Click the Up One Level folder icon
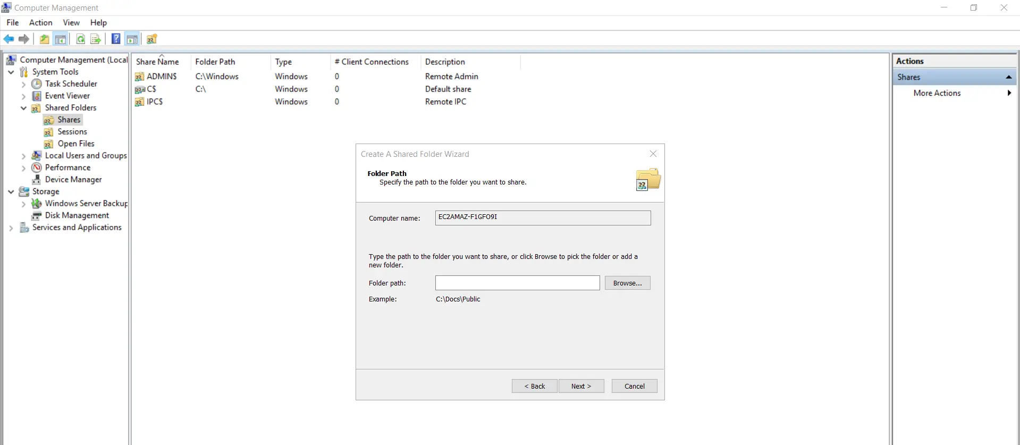This screenshot has width=1020, height=445. (x=45, y=39)
